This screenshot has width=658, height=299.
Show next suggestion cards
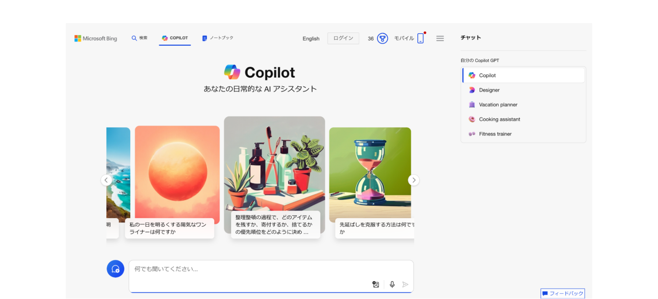[x=414, y=180]
